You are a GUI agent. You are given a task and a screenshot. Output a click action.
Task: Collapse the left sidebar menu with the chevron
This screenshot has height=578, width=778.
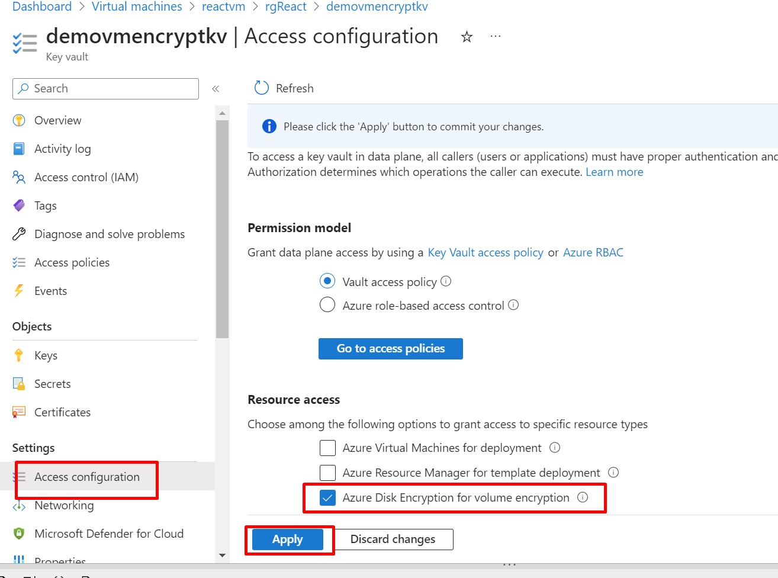[216, 89]
